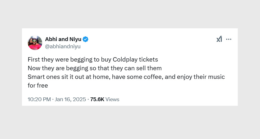Click the word "music" in the post
260x139 pixels.
[216, 77]
